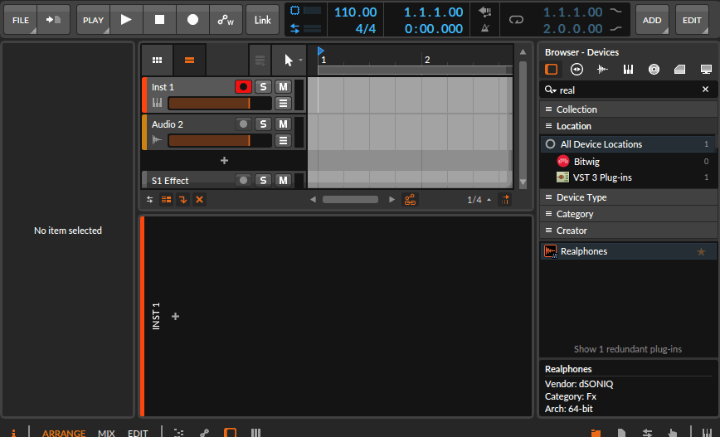Click the orange X icon below tracks
The width and height of the screenshot is (720, 437).
pos(199,200)
